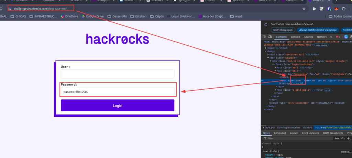The image size is (352, 158).
Task: Click the new style rule plus icon
Action: tap(348, 138)
